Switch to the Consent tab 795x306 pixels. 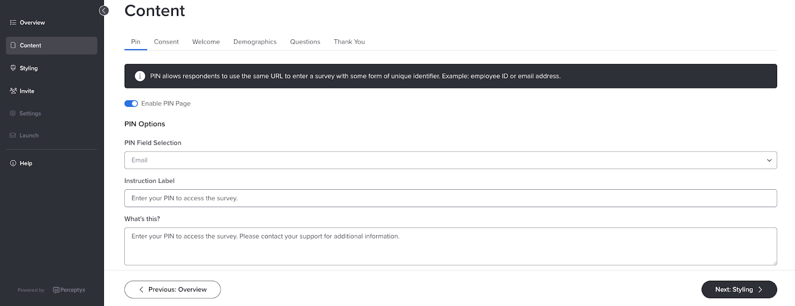click(166, 42)
